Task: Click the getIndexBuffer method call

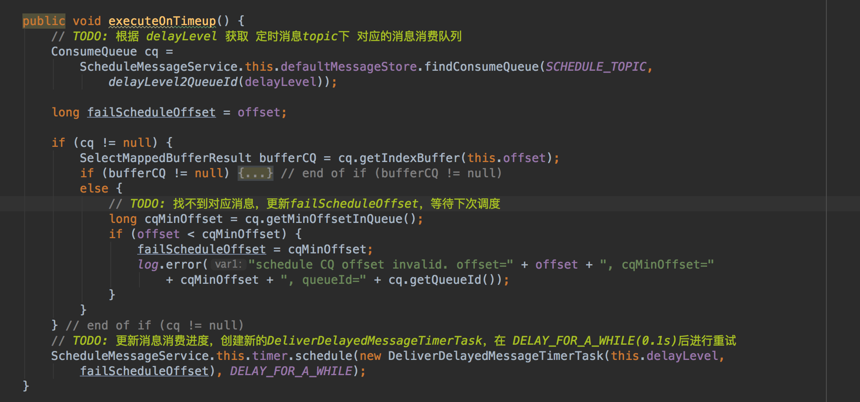Action: click(410, 158)
